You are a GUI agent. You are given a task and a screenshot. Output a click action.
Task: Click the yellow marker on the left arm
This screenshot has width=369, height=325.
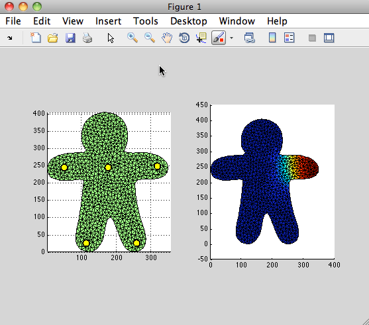[64, 167]
